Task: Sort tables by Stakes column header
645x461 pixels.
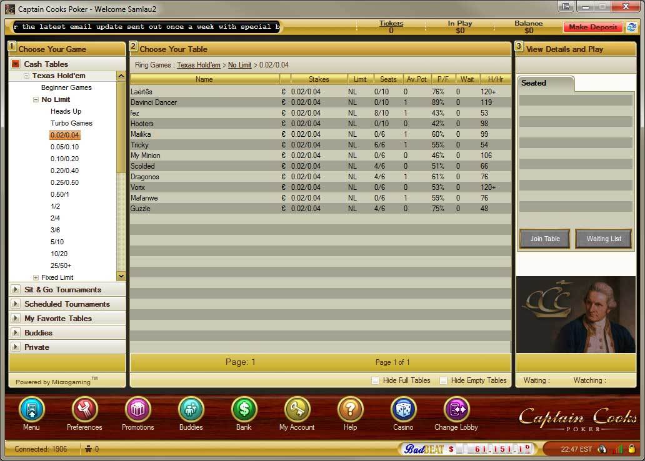Action: (319, 79)
